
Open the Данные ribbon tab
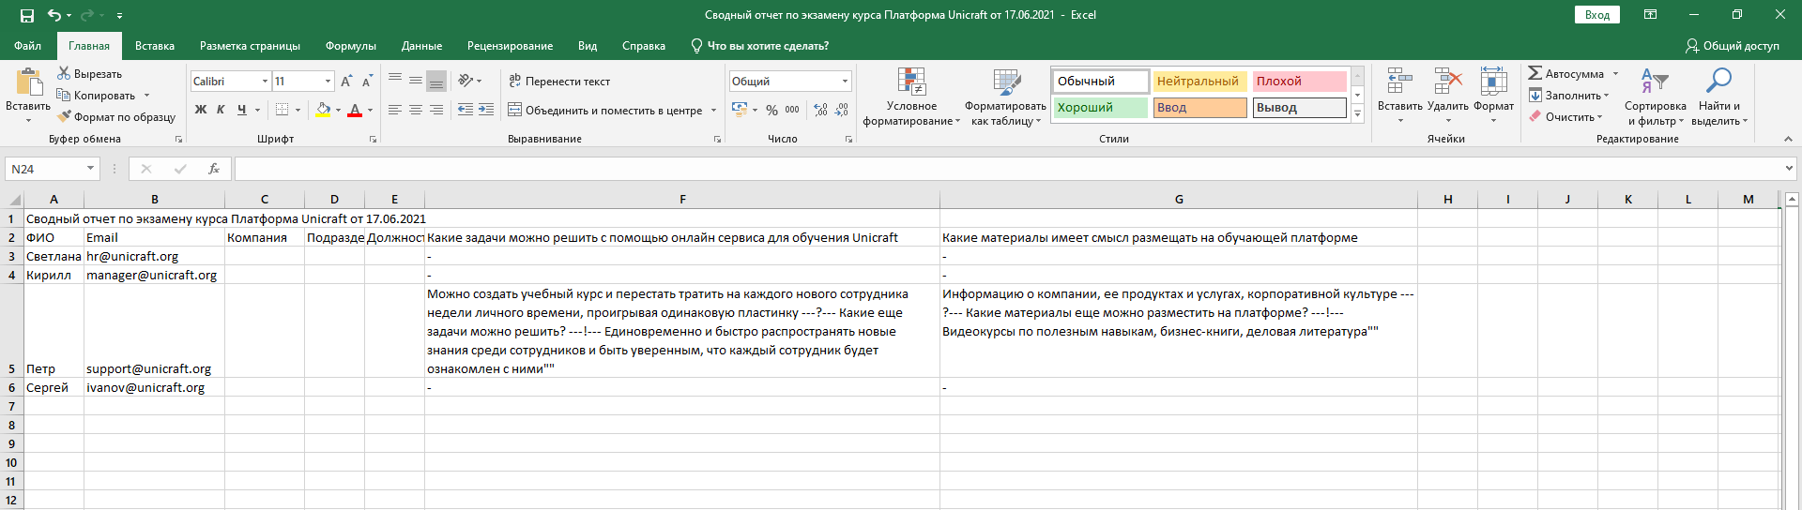point(421,46)
